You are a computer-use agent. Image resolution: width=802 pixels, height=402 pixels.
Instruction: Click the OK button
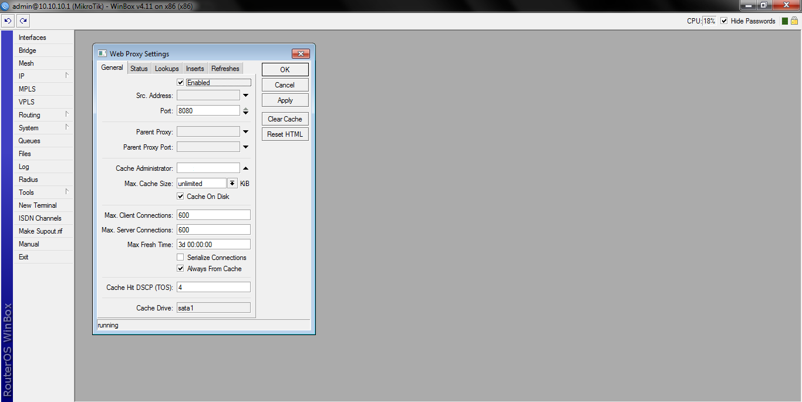[x=285, y=70]
